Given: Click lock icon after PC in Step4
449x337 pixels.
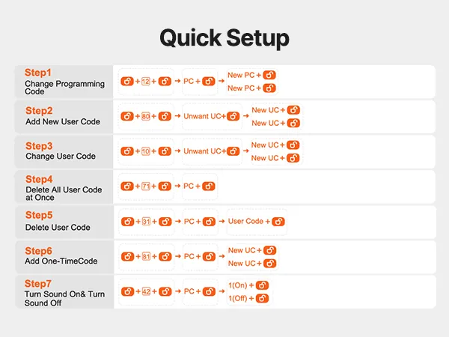Looking at the screenshot, I should coord(209,186).
